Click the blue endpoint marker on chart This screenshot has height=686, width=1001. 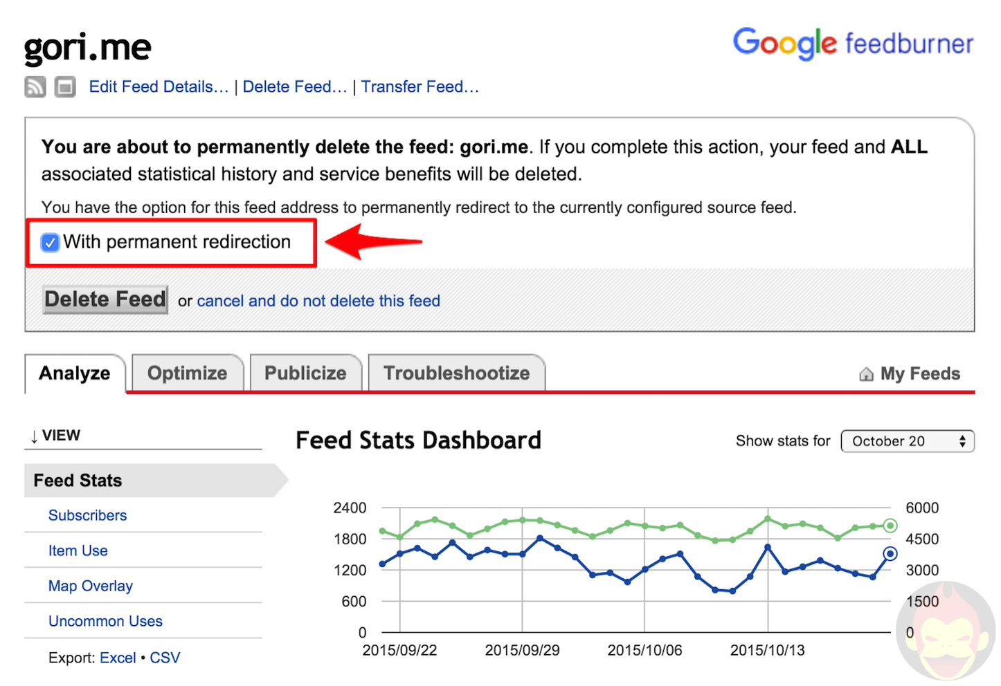890,553
